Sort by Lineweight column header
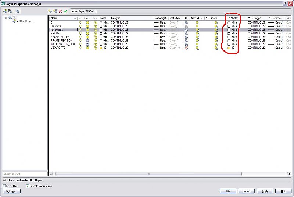 pyautogui.click(x=161, y=18)
